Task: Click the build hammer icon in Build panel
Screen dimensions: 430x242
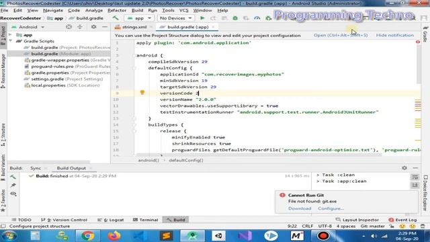Action: point(13,177)
